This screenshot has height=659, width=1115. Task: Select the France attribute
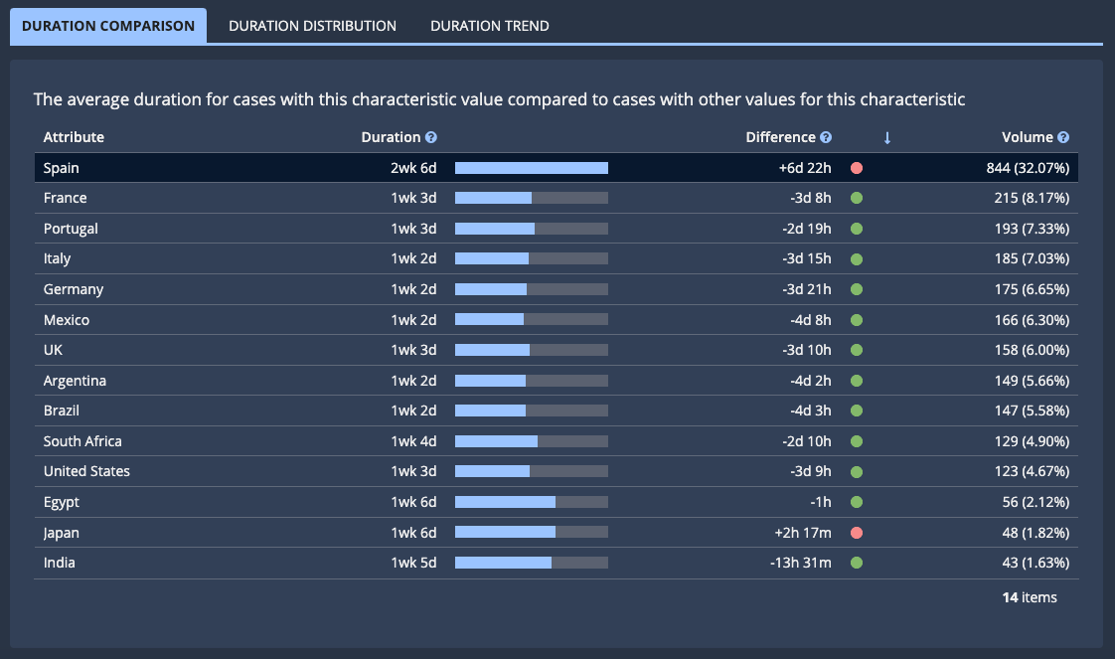65,198
